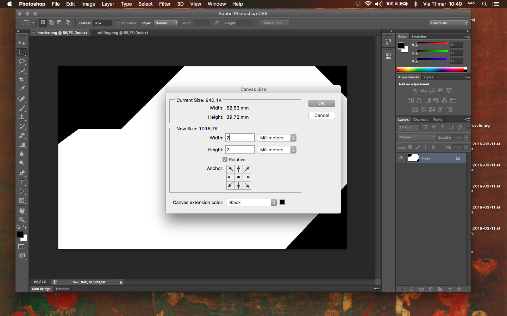This screenshot has width=507, height=316.
Task: Select the Blur tool
Action: coord(22,154)
